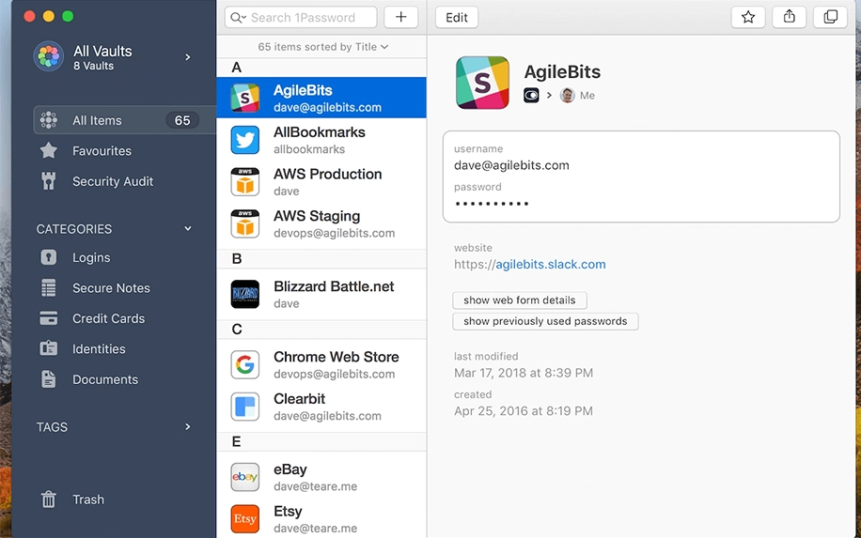The width and height of the screenshot is (861, 538).
Task: Open the sorted by Title dropdown
Action: point(323,47)
